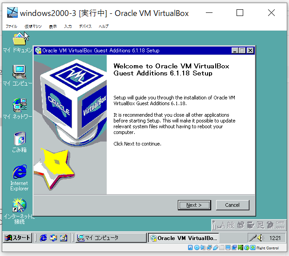
Task: Open the デバイス menu
Action: [85, 26]
